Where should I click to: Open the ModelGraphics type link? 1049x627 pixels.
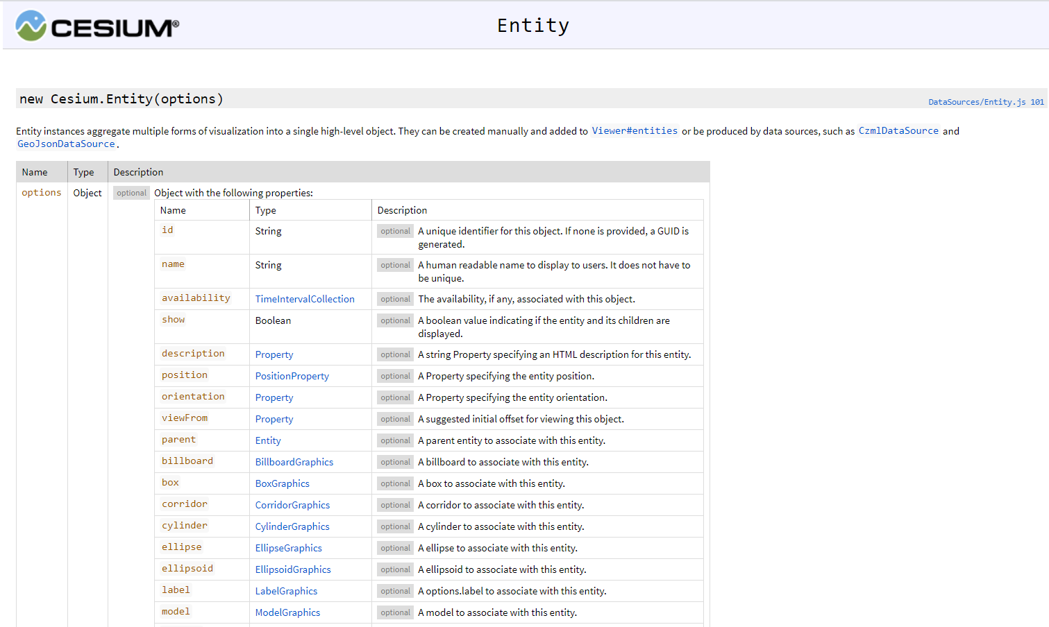tap(287, 612)
